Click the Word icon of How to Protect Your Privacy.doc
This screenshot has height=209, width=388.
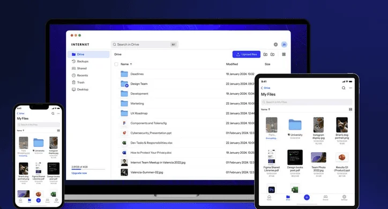pos(124,153)
